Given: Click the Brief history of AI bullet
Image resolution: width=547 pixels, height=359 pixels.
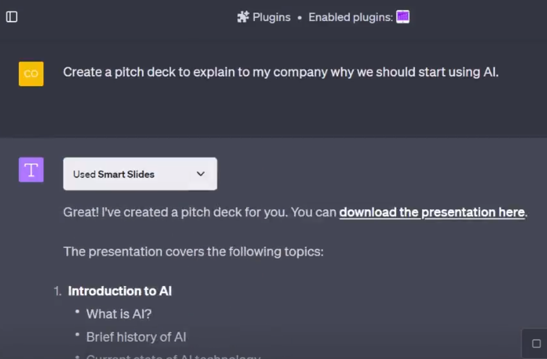Looking at the screenshot, I should [x=136, y=337].
